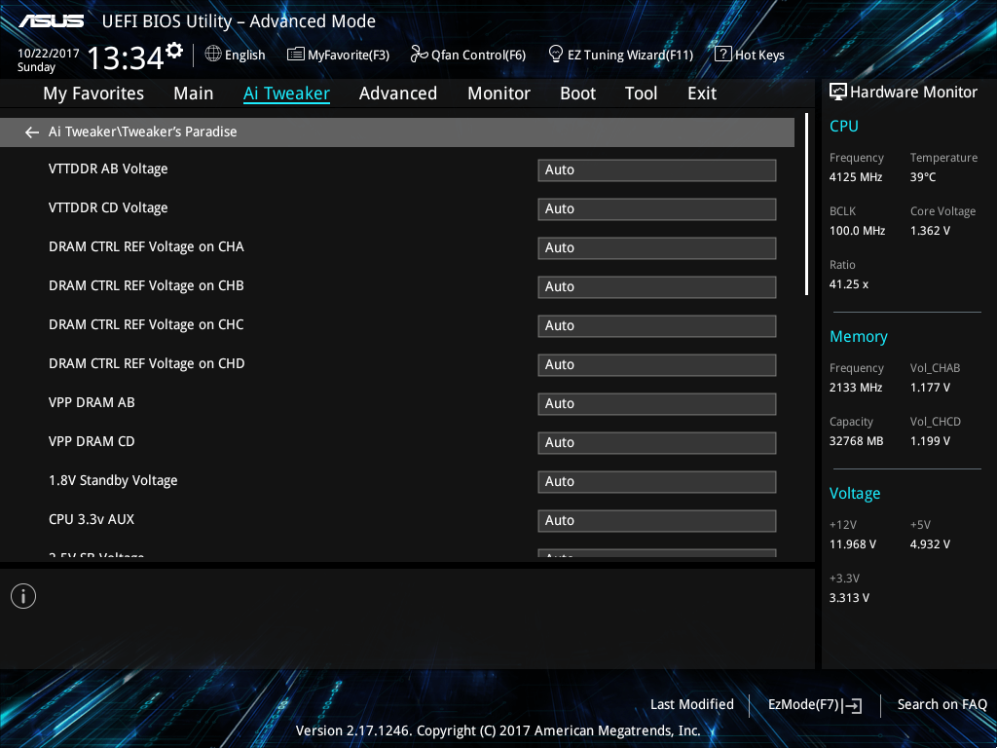Click memory frequency value 2133 MHz
This screenshot has width=997, height=748.
pos(856,388)
